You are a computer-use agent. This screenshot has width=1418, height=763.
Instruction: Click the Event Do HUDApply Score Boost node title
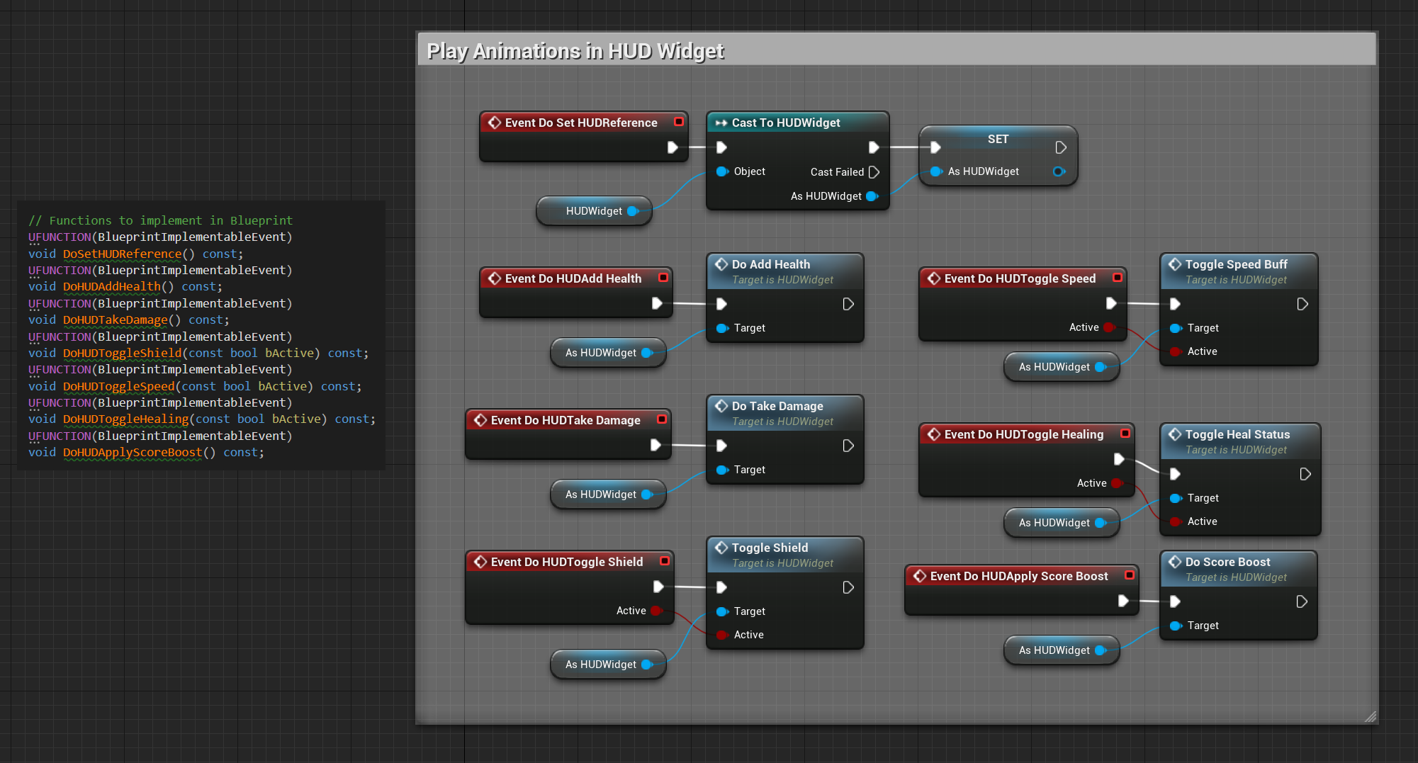(x=1019, y=576)
